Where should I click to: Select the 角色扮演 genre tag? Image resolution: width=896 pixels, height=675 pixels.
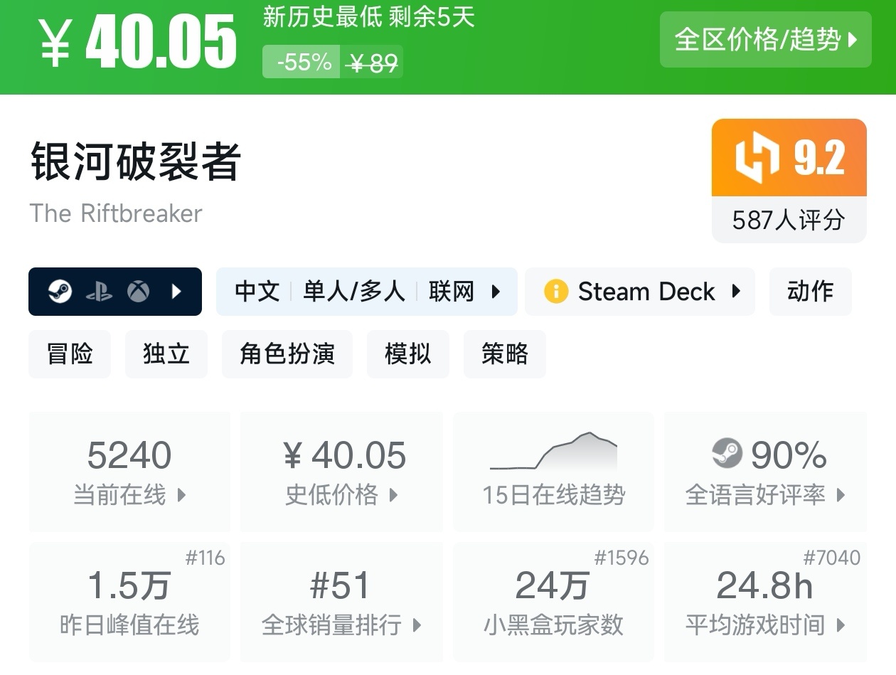tap(287, 354)
